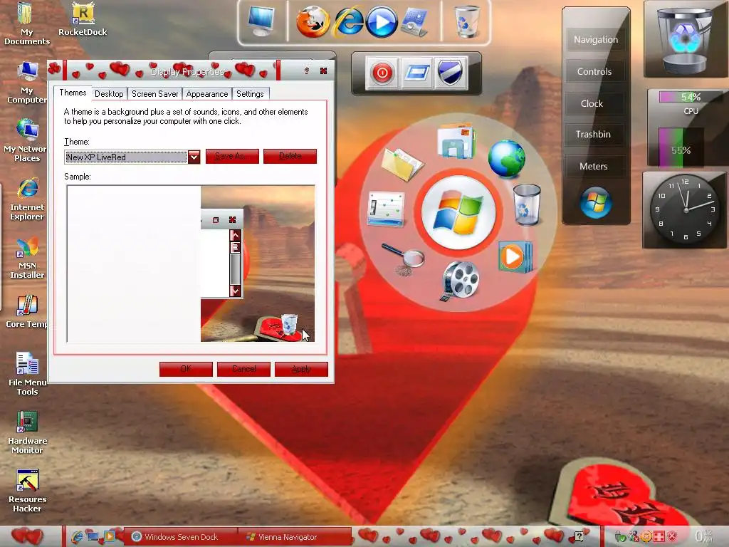Select Meters in Vienna sidebar
Viewport: 729px width, 547px height.
click(594, 167)
